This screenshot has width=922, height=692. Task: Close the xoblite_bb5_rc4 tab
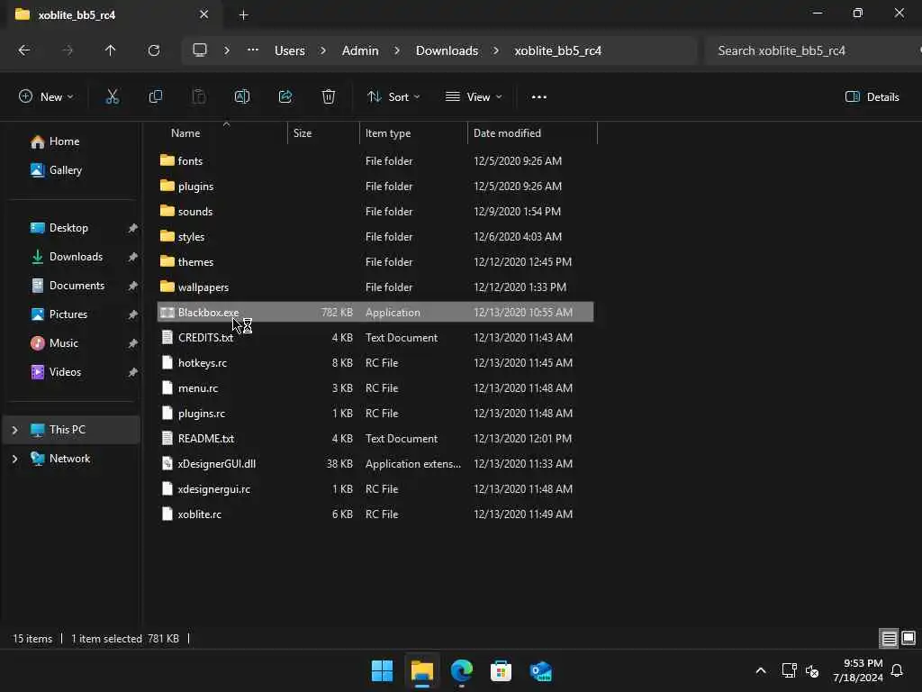tap(204, 14)
